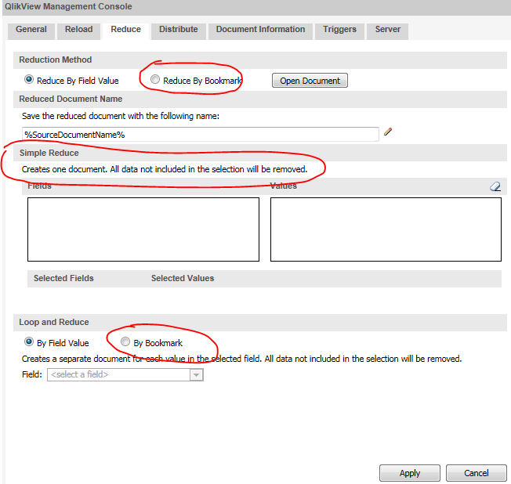Click the reduced document name input field
The height and width of the screenshot is (484, 511).
[x=201, y=135]
